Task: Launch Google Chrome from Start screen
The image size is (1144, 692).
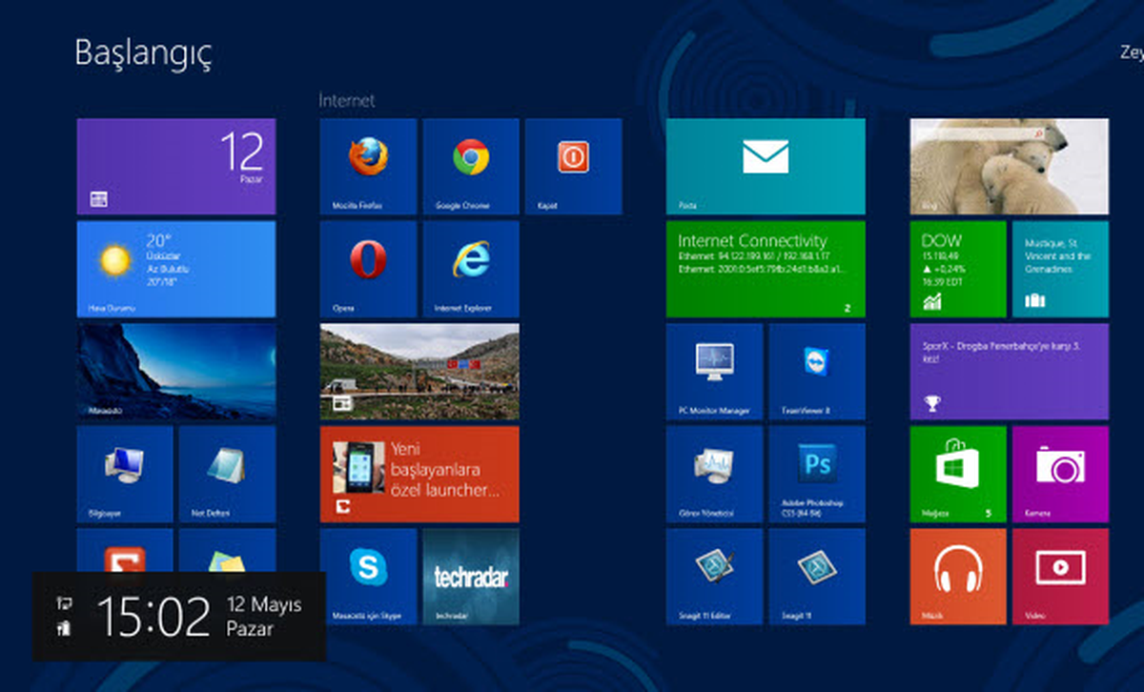Action: pyautogui.click(x=471, y=167)
